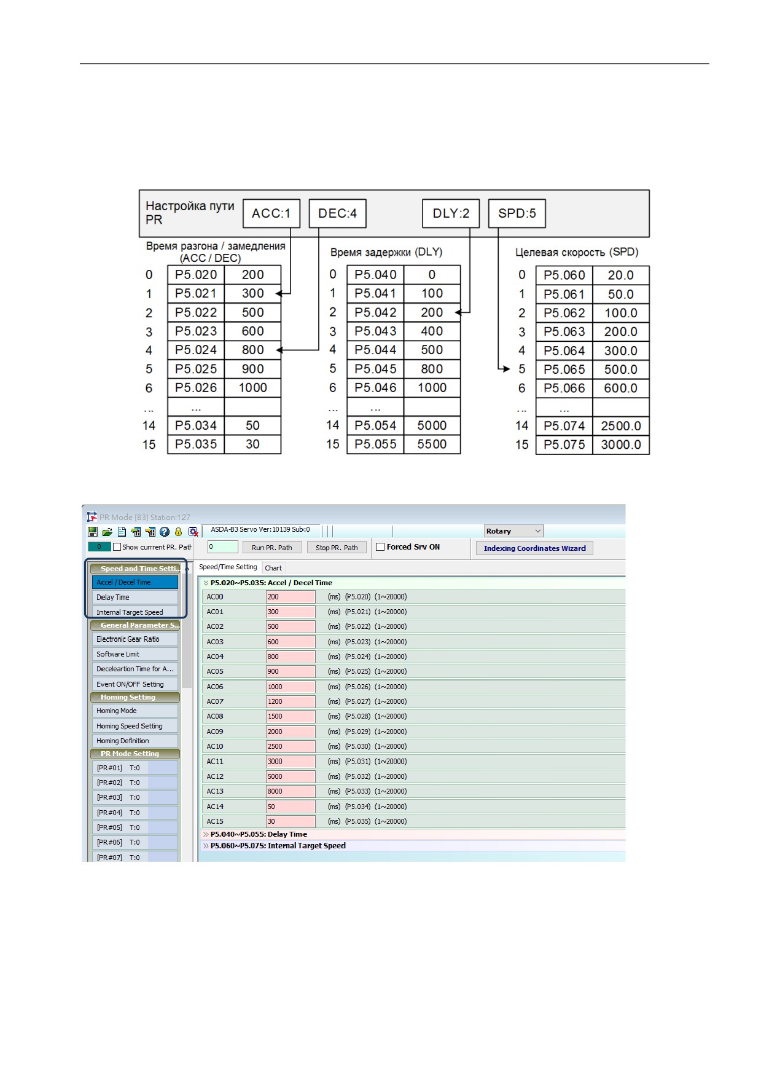Click the AC06 value field showing 1000

(x=291, y=687)
